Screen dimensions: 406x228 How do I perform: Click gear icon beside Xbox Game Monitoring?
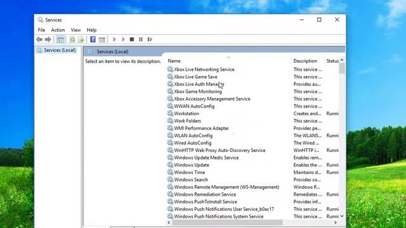click(170, 91)
